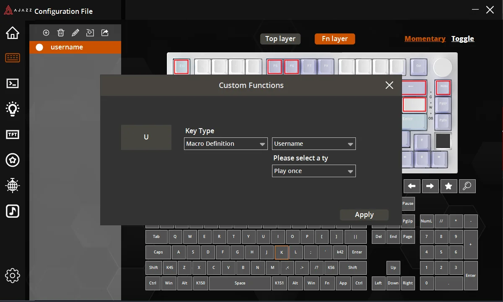Screen dimensions: 503x302
Task: Add a new configuration file
Action: pyautogui.click(x=46, y=33)
